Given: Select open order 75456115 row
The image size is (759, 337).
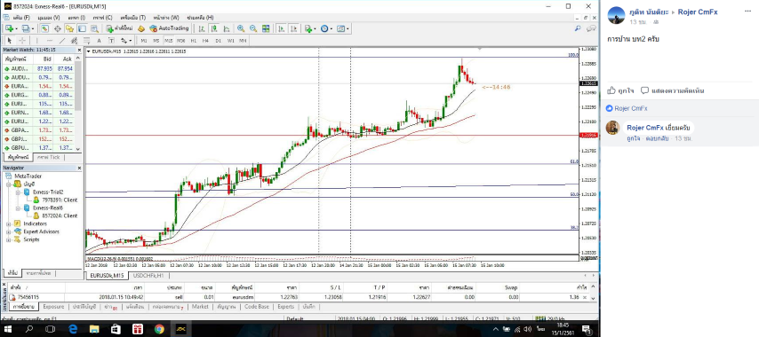Looking at the screenshot, I should coord(298,297).
